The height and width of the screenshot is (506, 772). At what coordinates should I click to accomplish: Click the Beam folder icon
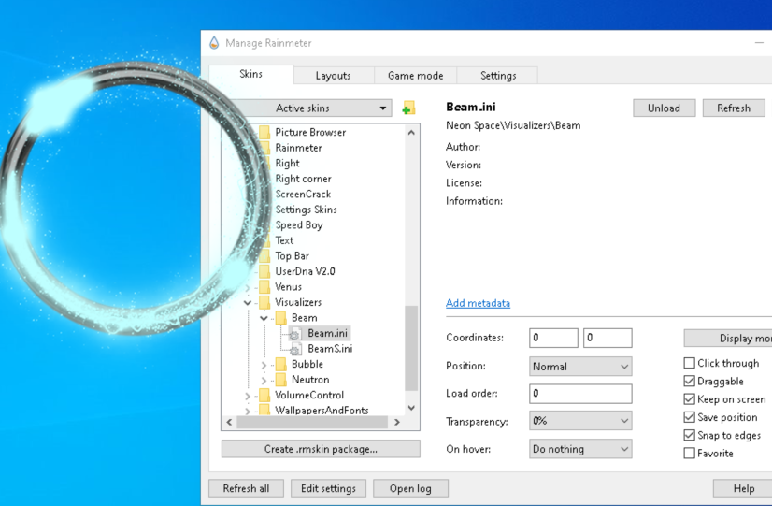pyautogui.click(x=280, y=318)
